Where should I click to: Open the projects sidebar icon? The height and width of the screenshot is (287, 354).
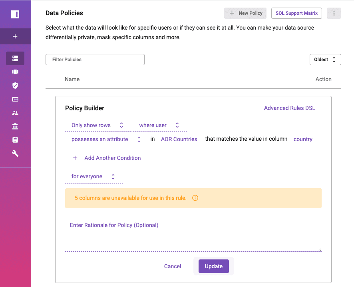tap(15, 72)
